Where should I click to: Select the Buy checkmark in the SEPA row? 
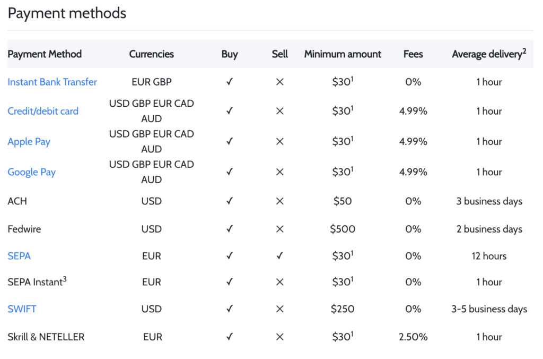coord(230,256)
